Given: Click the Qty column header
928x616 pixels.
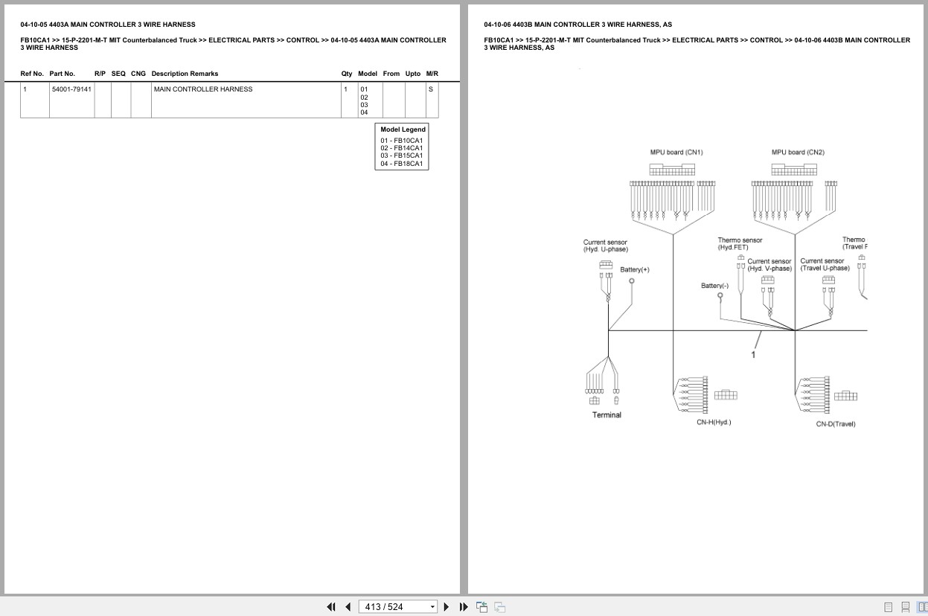Looking at the screenshot, I should 347,74.
